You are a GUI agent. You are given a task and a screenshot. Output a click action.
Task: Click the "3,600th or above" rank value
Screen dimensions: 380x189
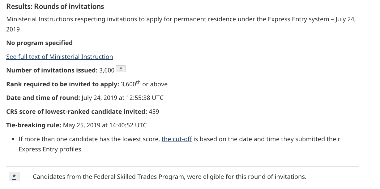[144, 84]
